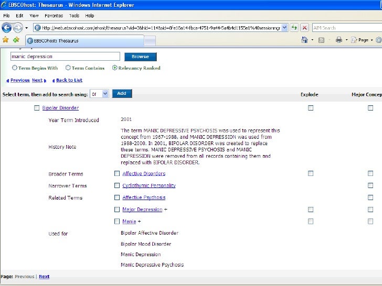Click the Browse button
This screenshot has width=382, height=286.
click(x=140, y=57)
